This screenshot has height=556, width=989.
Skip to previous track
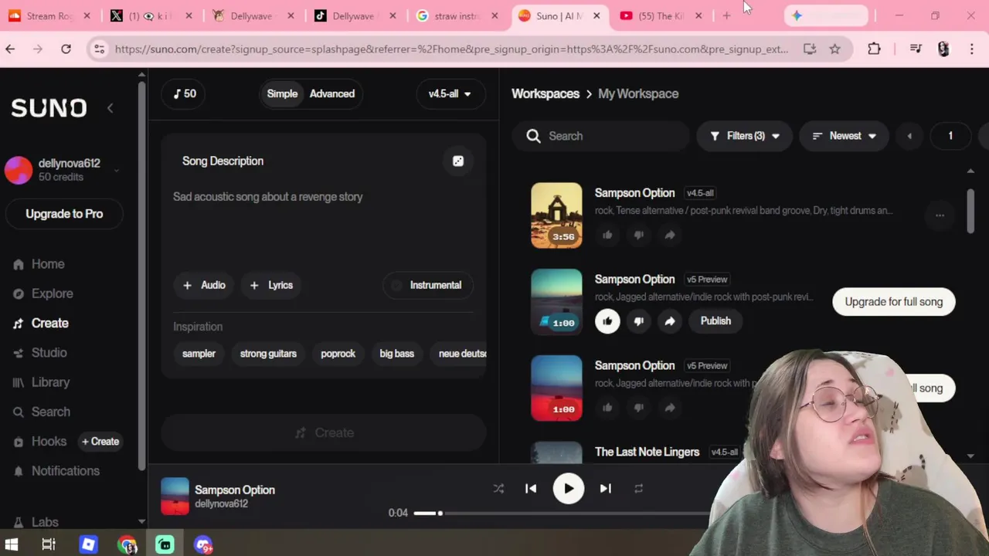coord(531,489)
